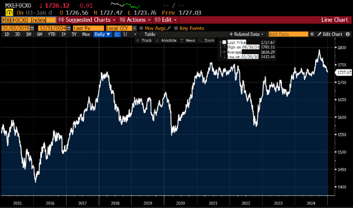Select the YTD time range

tap(51, 34)
